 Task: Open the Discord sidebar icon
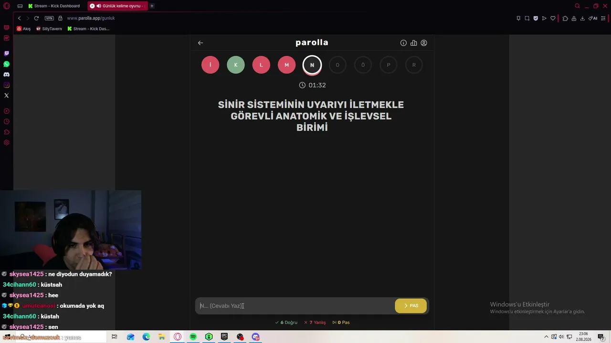7,74
